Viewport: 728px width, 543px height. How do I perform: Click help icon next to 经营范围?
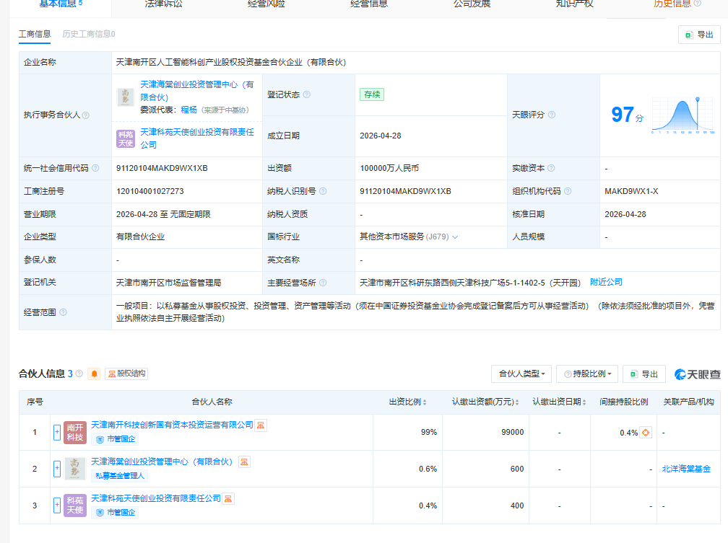pos(63,312)
